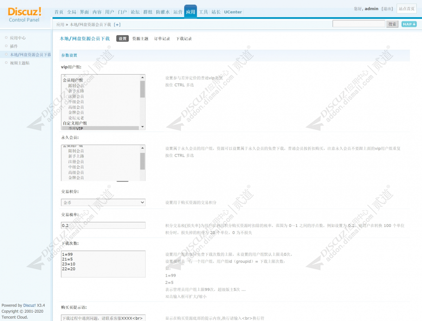
Task: Click the [+] add-shortcut icon in breadcrumb
Action: [x=117, y=25]
